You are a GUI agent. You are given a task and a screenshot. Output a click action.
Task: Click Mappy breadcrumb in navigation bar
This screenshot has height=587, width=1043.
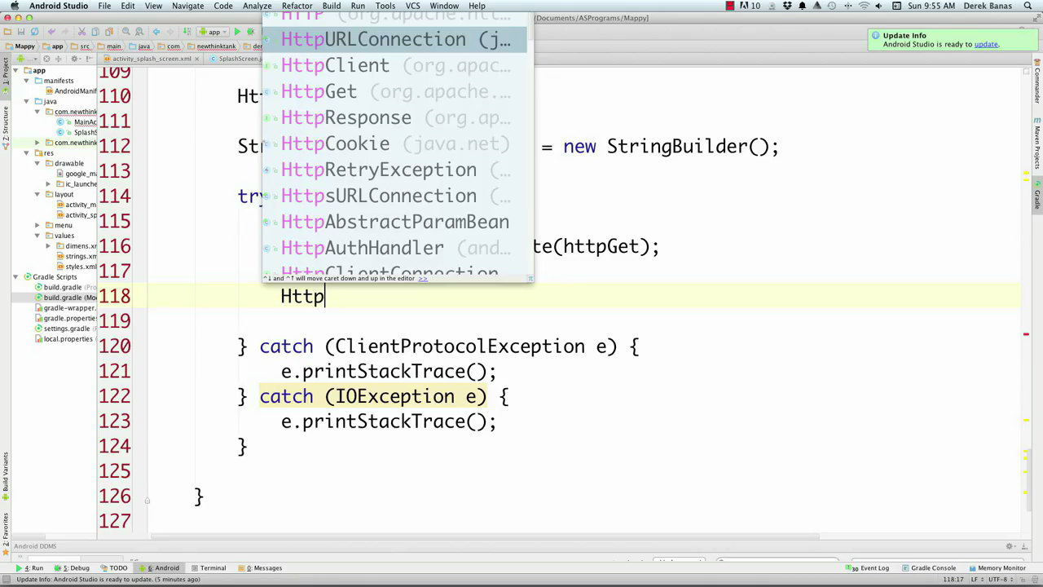[x=20, y=46]
